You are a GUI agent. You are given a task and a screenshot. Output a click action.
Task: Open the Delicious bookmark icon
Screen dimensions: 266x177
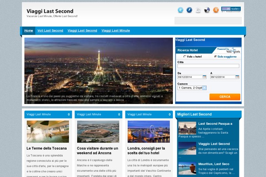click(207, 10)
